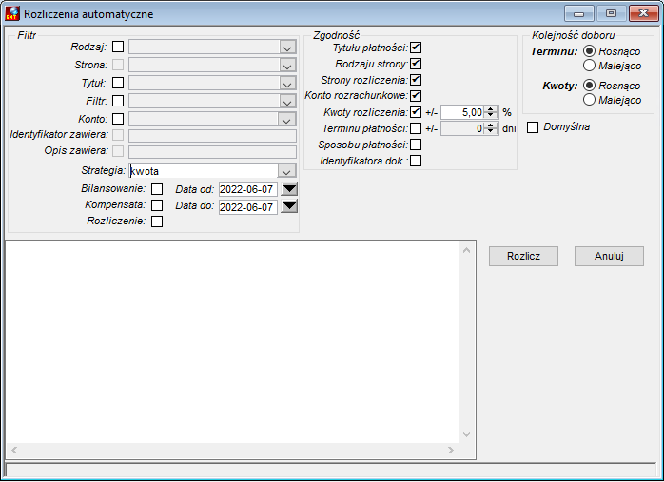Enable the Tytuł filter checkbox
Image resolution: width=664 pixels, height=482 pixels.
coord(118,83)
